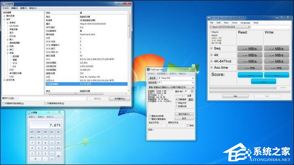Click the calculator CE key
This screenshot has width=294, height=165.
click(39, 137)
